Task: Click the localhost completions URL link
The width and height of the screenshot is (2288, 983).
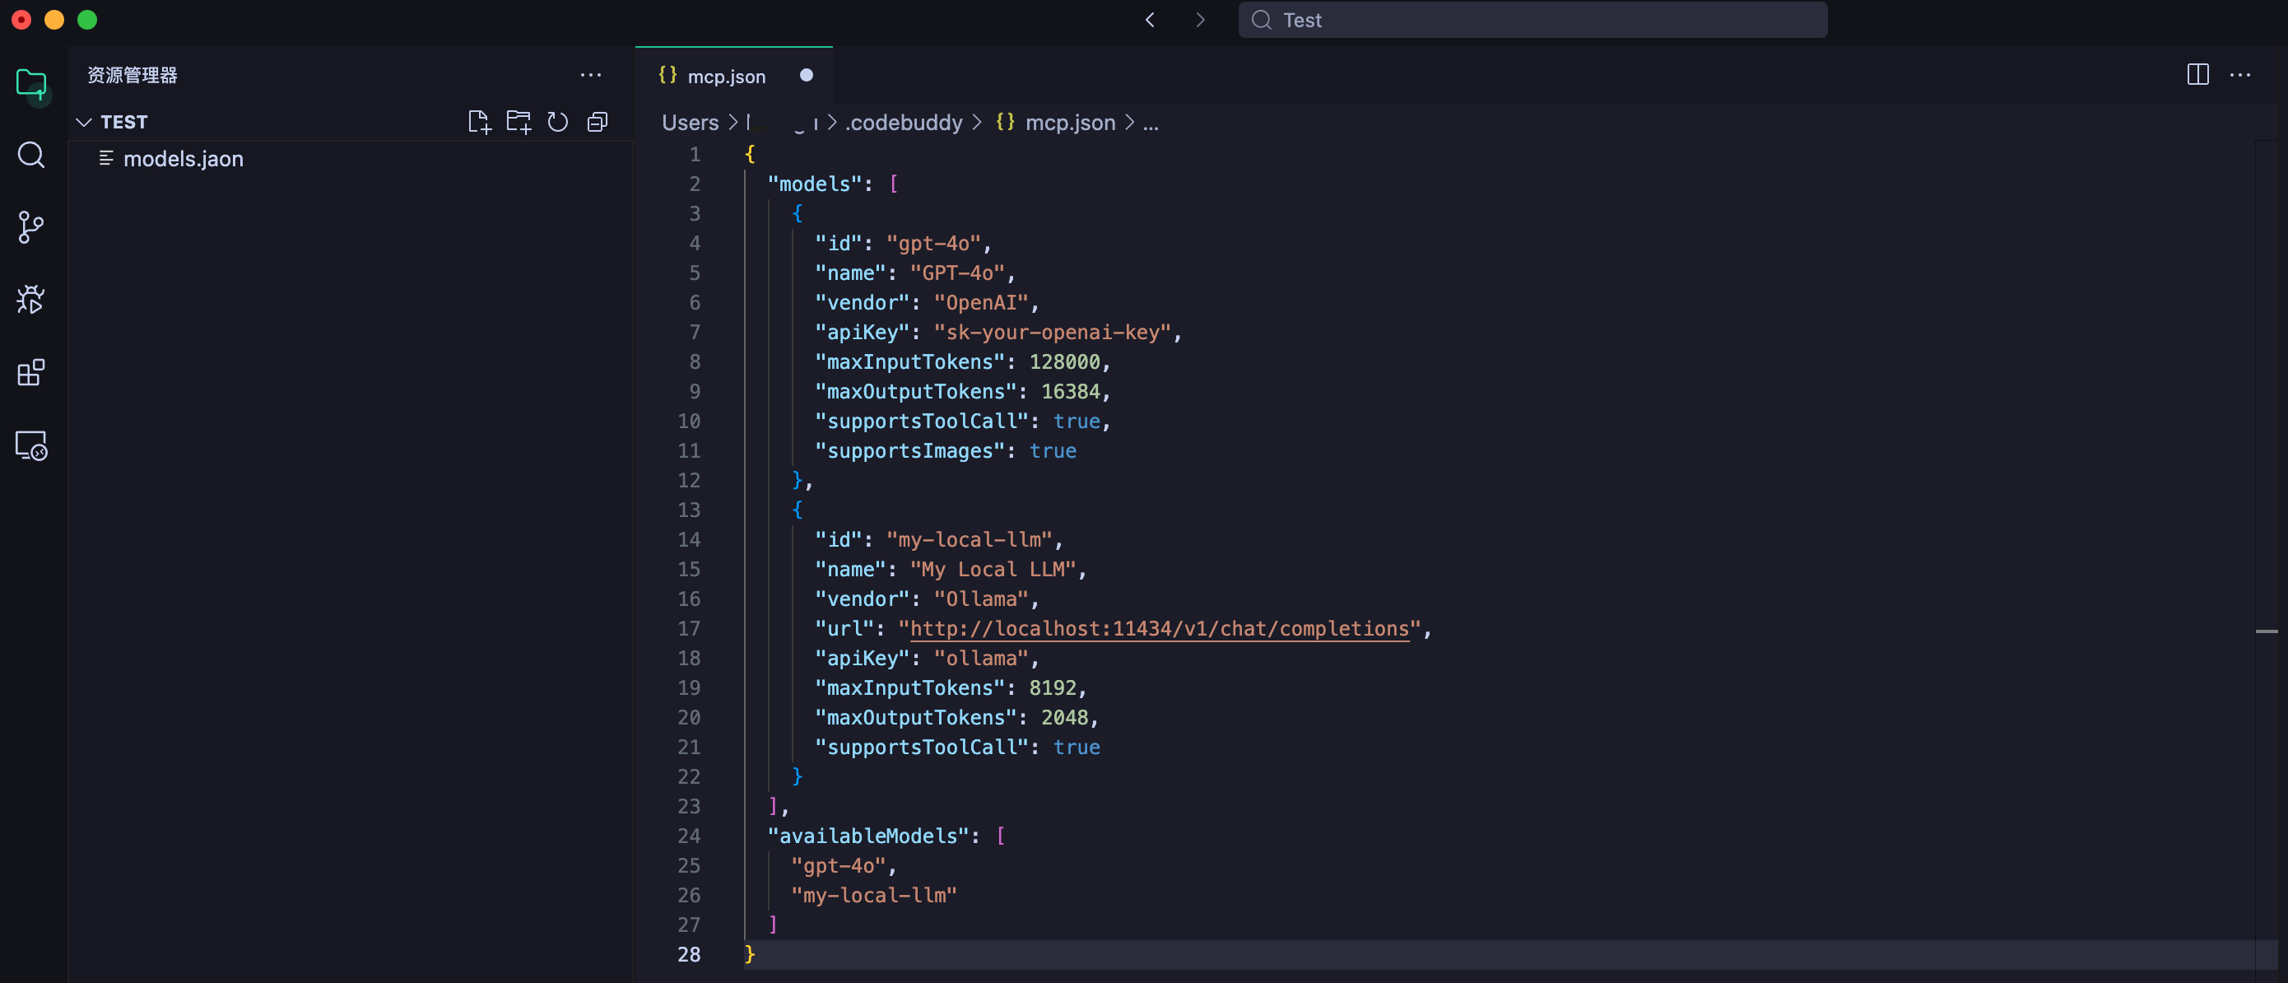Action: 1159,628
